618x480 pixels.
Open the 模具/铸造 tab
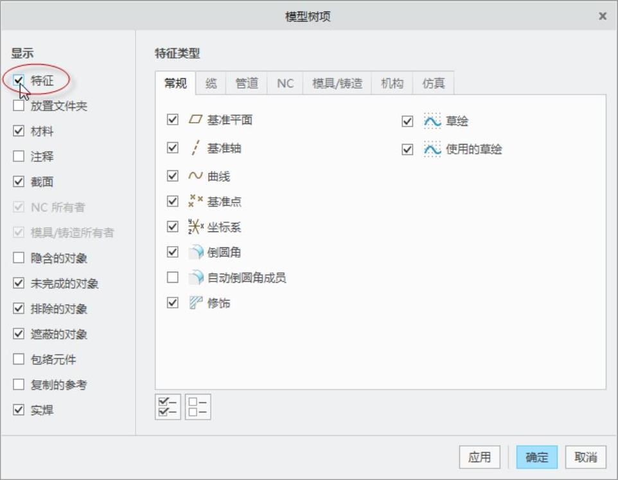(337, 84)
